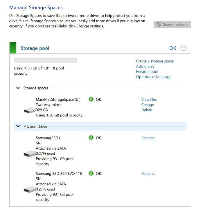Viewport: 214px width, 217px height.
Task: Collapse the Storage pool with circular chevron
Action: pos(183,48)
